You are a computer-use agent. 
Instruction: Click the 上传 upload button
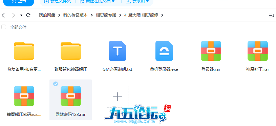19,2
